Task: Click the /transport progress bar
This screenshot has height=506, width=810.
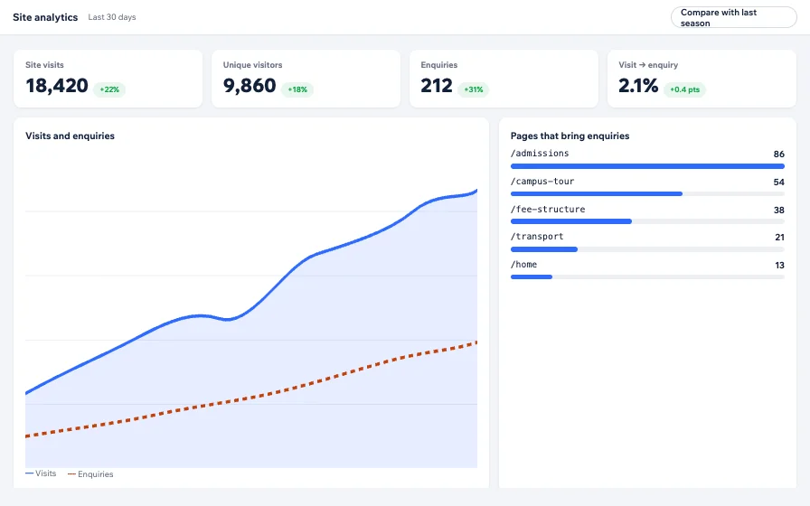Action: 647,249
